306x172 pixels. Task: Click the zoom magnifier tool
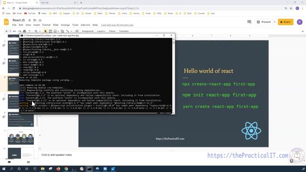[36, 31]
